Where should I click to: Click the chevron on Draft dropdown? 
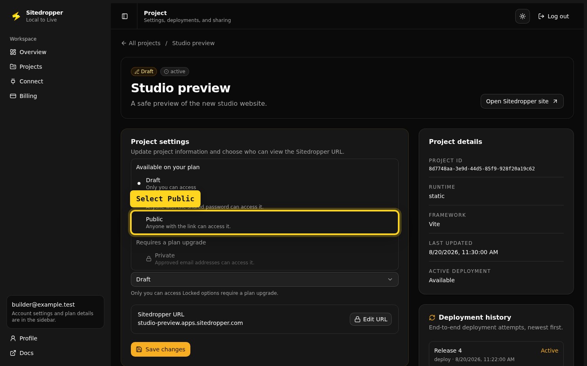coord(390,279)
